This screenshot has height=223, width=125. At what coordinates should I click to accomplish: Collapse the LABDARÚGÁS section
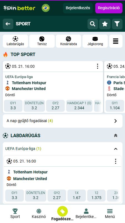tap(116, 135)
